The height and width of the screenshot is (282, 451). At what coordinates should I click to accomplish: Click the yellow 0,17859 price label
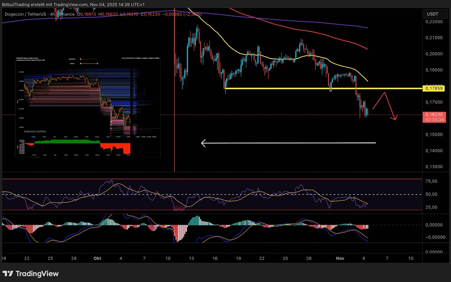(x=434, y=88)
